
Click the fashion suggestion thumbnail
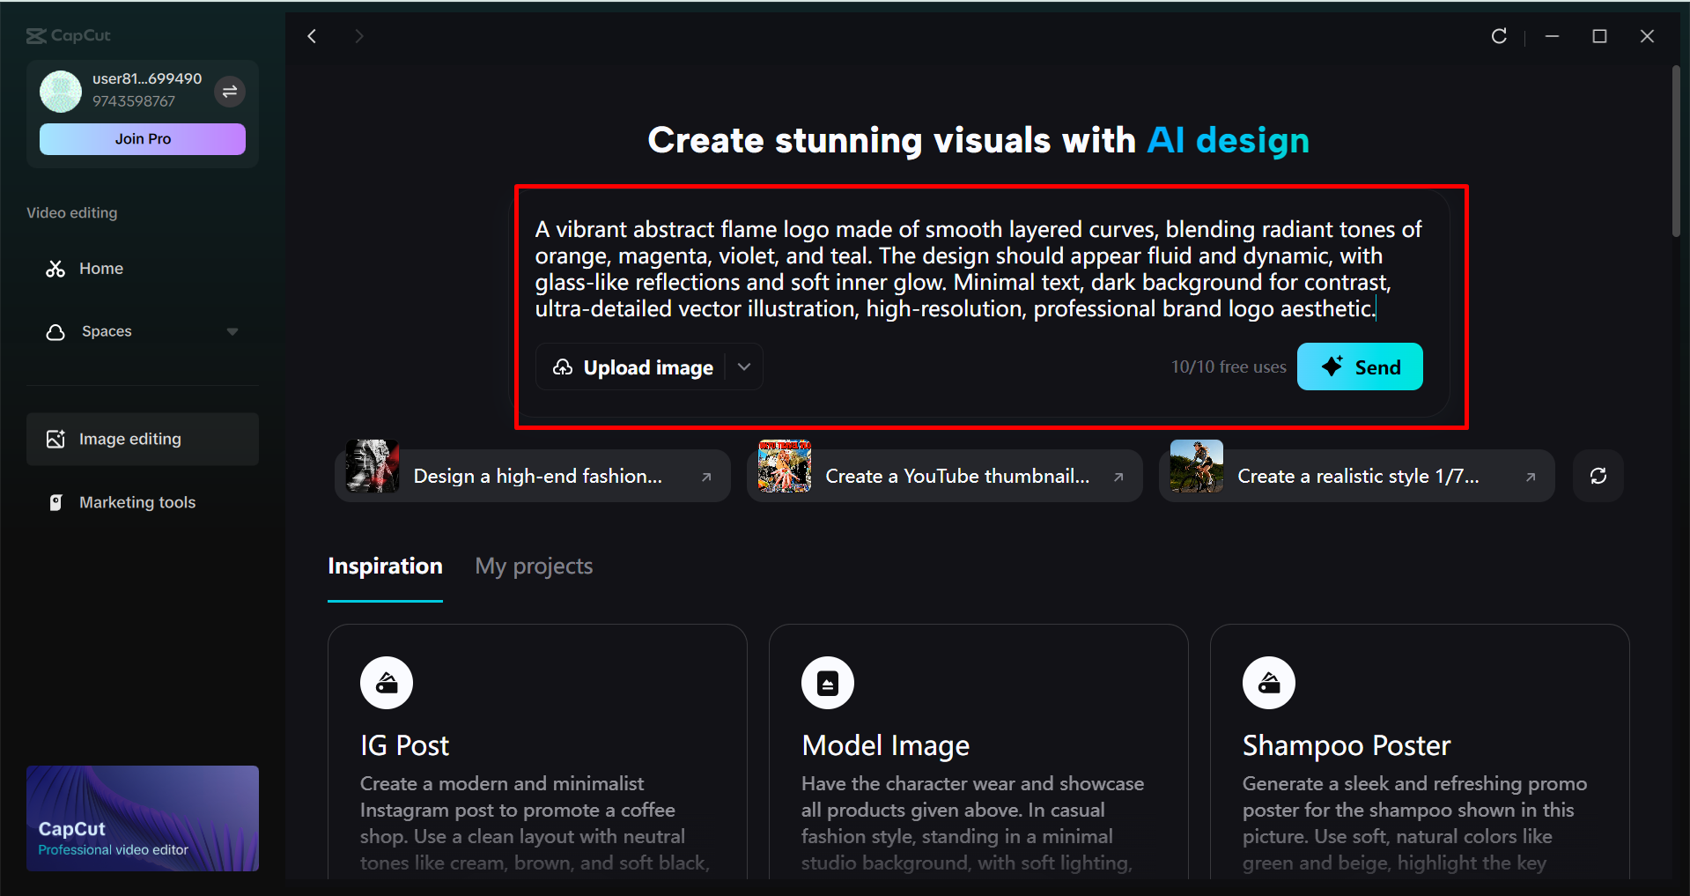coord(373,466)
